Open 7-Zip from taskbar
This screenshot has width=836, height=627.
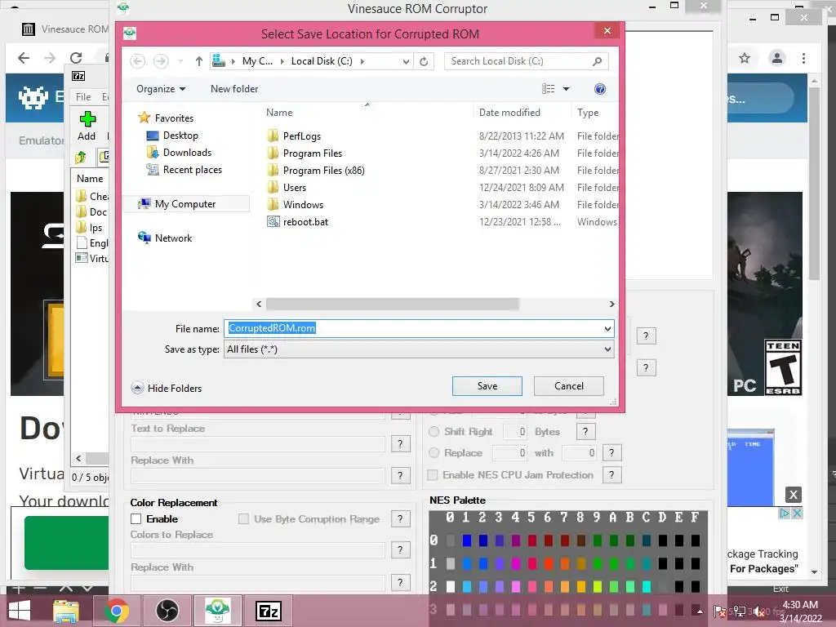tap(268, 611)
